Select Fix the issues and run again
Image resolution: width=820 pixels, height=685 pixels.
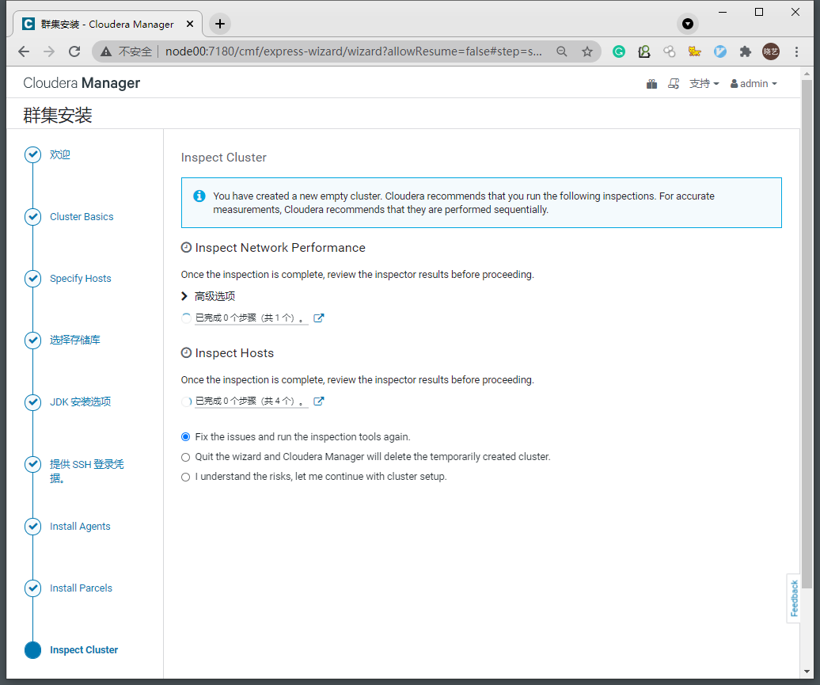tap(186, 436)
